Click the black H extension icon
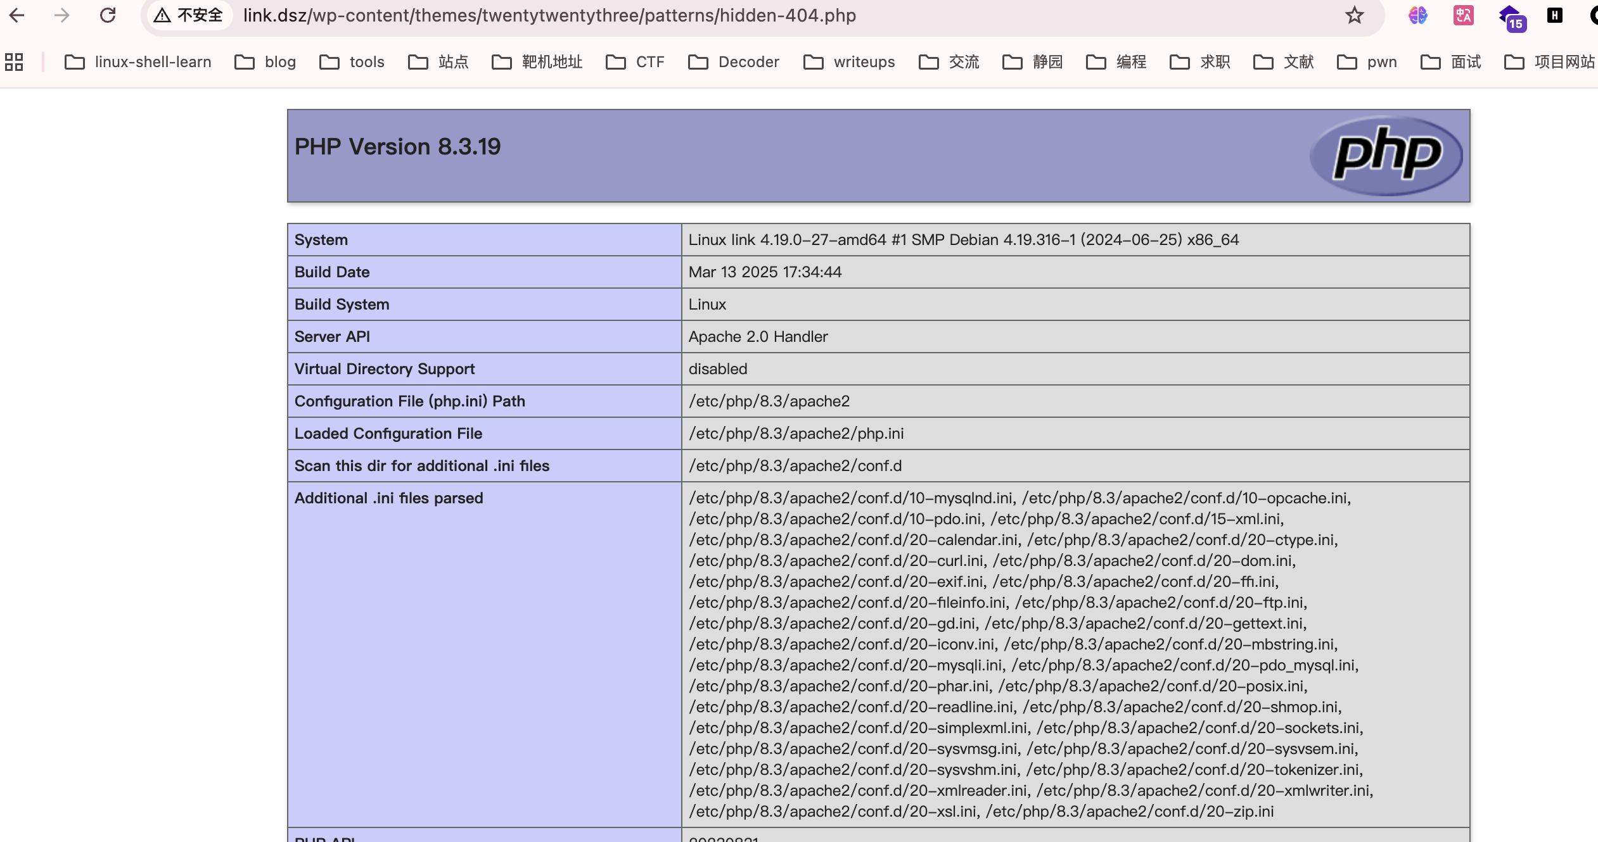The width and height of the screenshot is (1598, 842). click(1554, 15)
